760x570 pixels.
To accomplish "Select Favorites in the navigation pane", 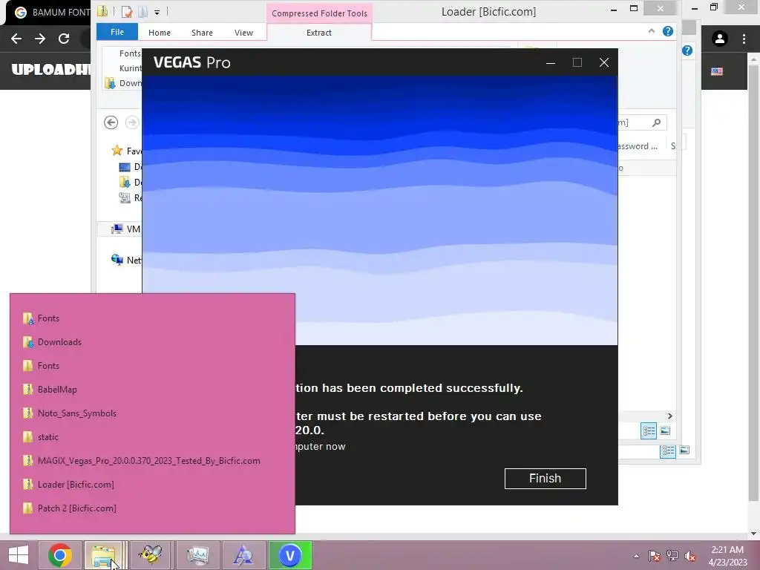I will pyautogui.click(x=126, y=151).
